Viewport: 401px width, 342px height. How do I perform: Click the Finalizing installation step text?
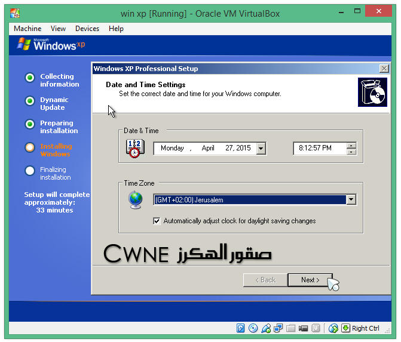click(55, 174)
